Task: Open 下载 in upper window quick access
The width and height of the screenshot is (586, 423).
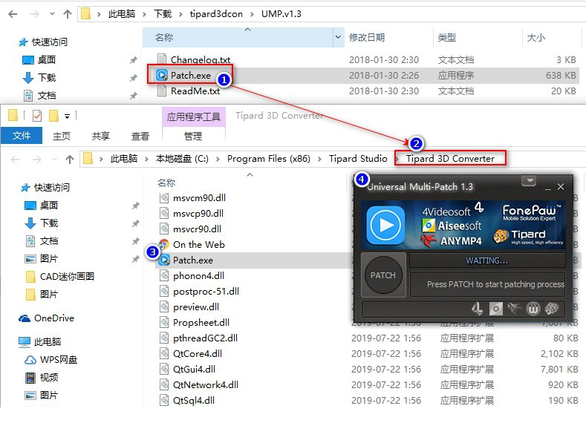Action: [39, 78]
